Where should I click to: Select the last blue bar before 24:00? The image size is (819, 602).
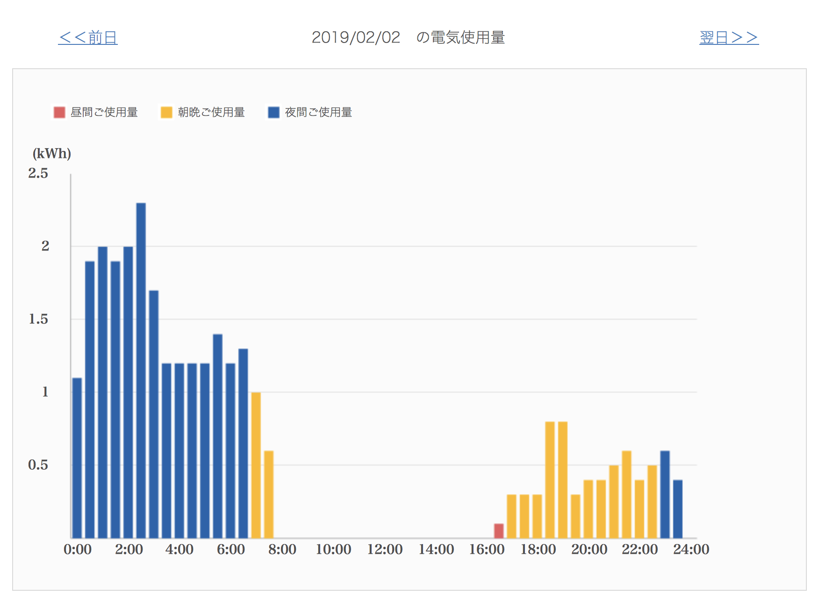pyautogui.click(x=677, y=509)
